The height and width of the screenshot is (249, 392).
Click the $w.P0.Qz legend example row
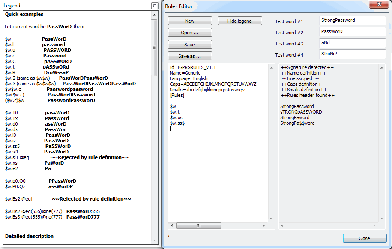coord(39,186)
